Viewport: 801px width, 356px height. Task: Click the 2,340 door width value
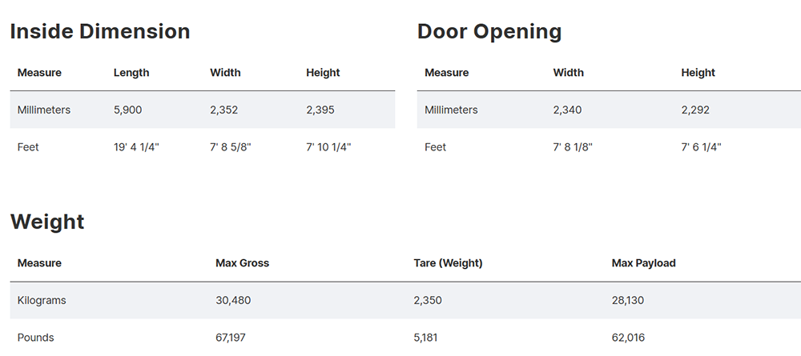coord(567,110)
